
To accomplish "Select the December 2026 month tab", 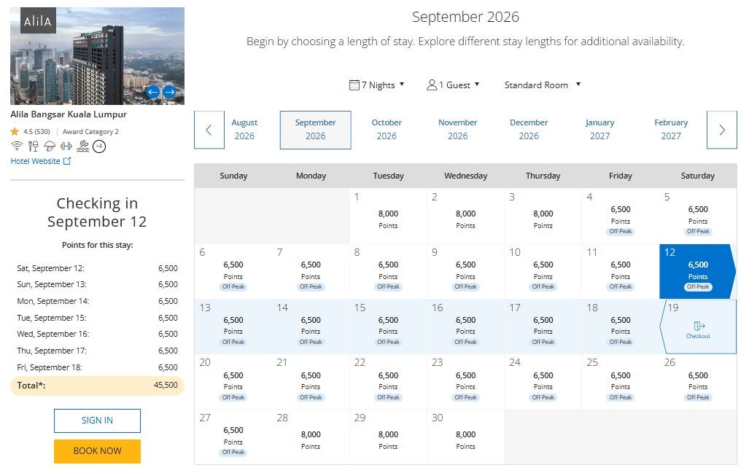I will click(529, 128).
